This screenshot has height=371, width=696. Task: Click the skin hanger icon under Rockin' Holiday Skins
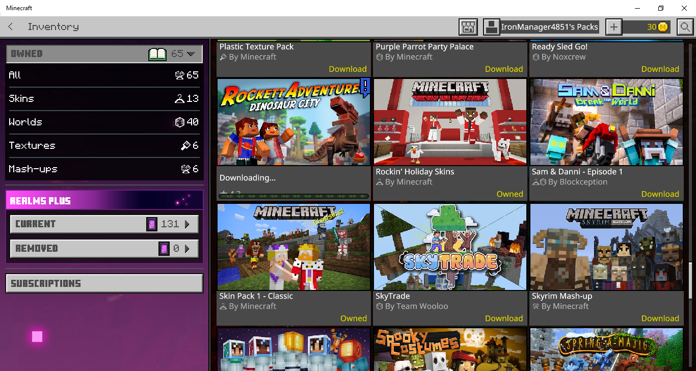[x=379, y=182]
